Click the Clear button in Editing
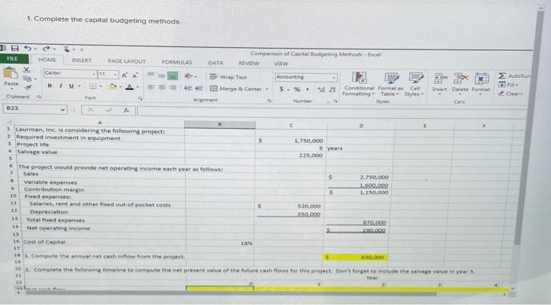This screenshot has height=305, width=551. pos(510,94)
